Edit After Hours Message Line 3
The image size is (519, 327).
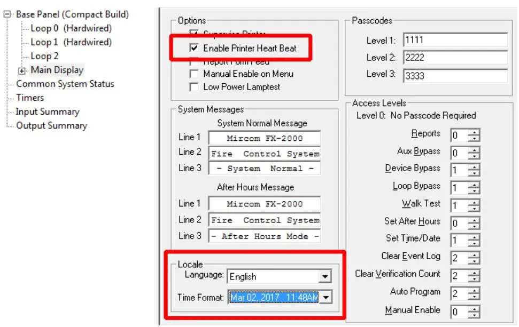[x=265, y=236]
